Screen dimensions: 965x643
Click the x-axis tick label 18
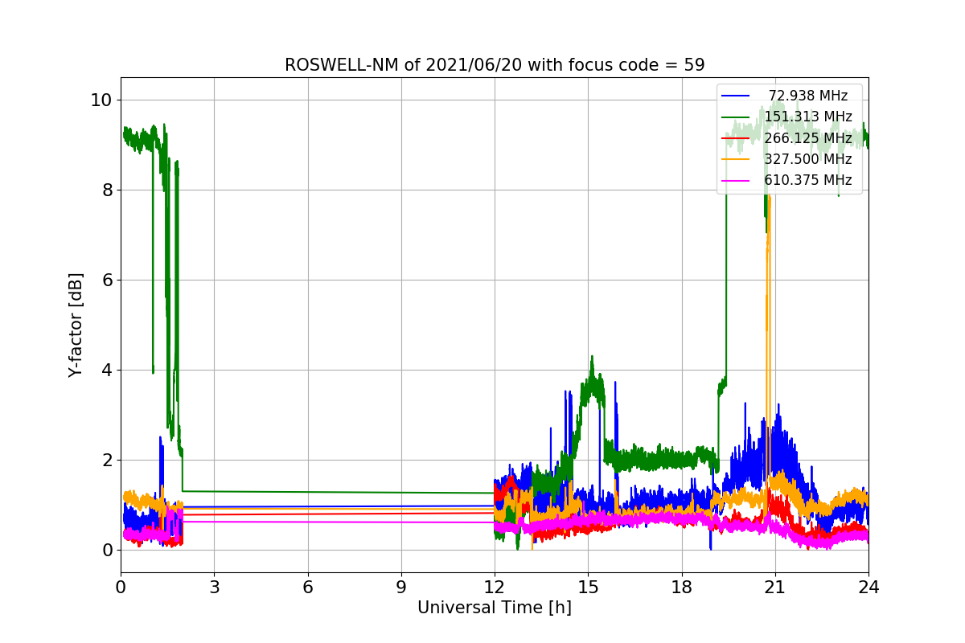pyautogui.click(x=681, y=588)
